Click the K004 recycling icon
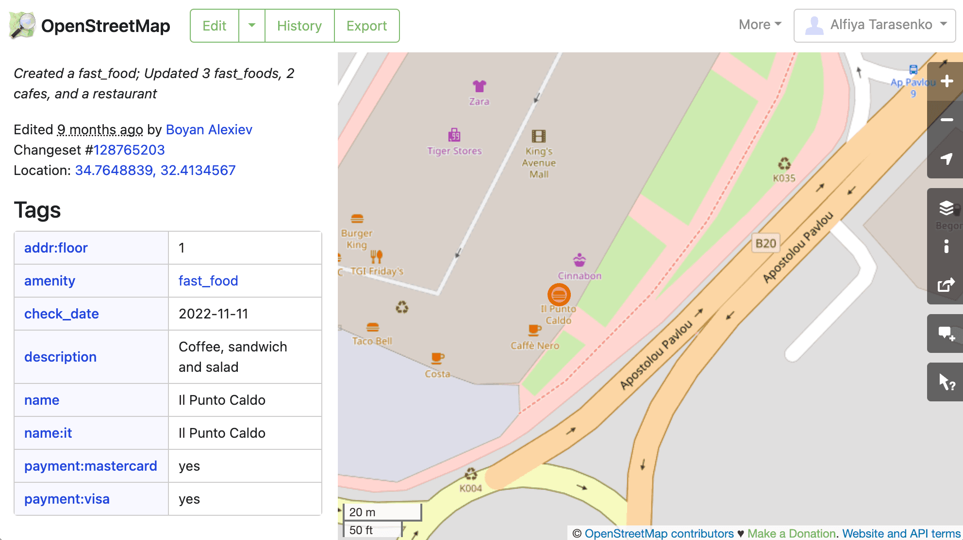Screen dimensions: 963x540 [x=471, y=474]
